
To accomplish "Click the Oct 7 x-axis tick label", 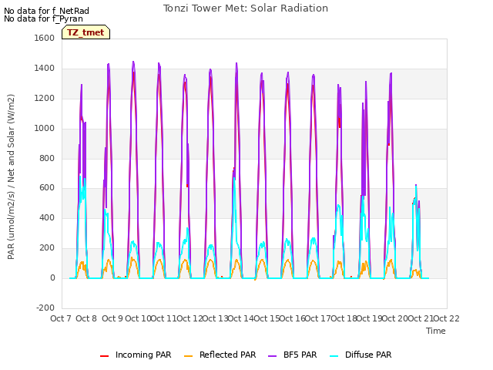I will tap(61, 318).
